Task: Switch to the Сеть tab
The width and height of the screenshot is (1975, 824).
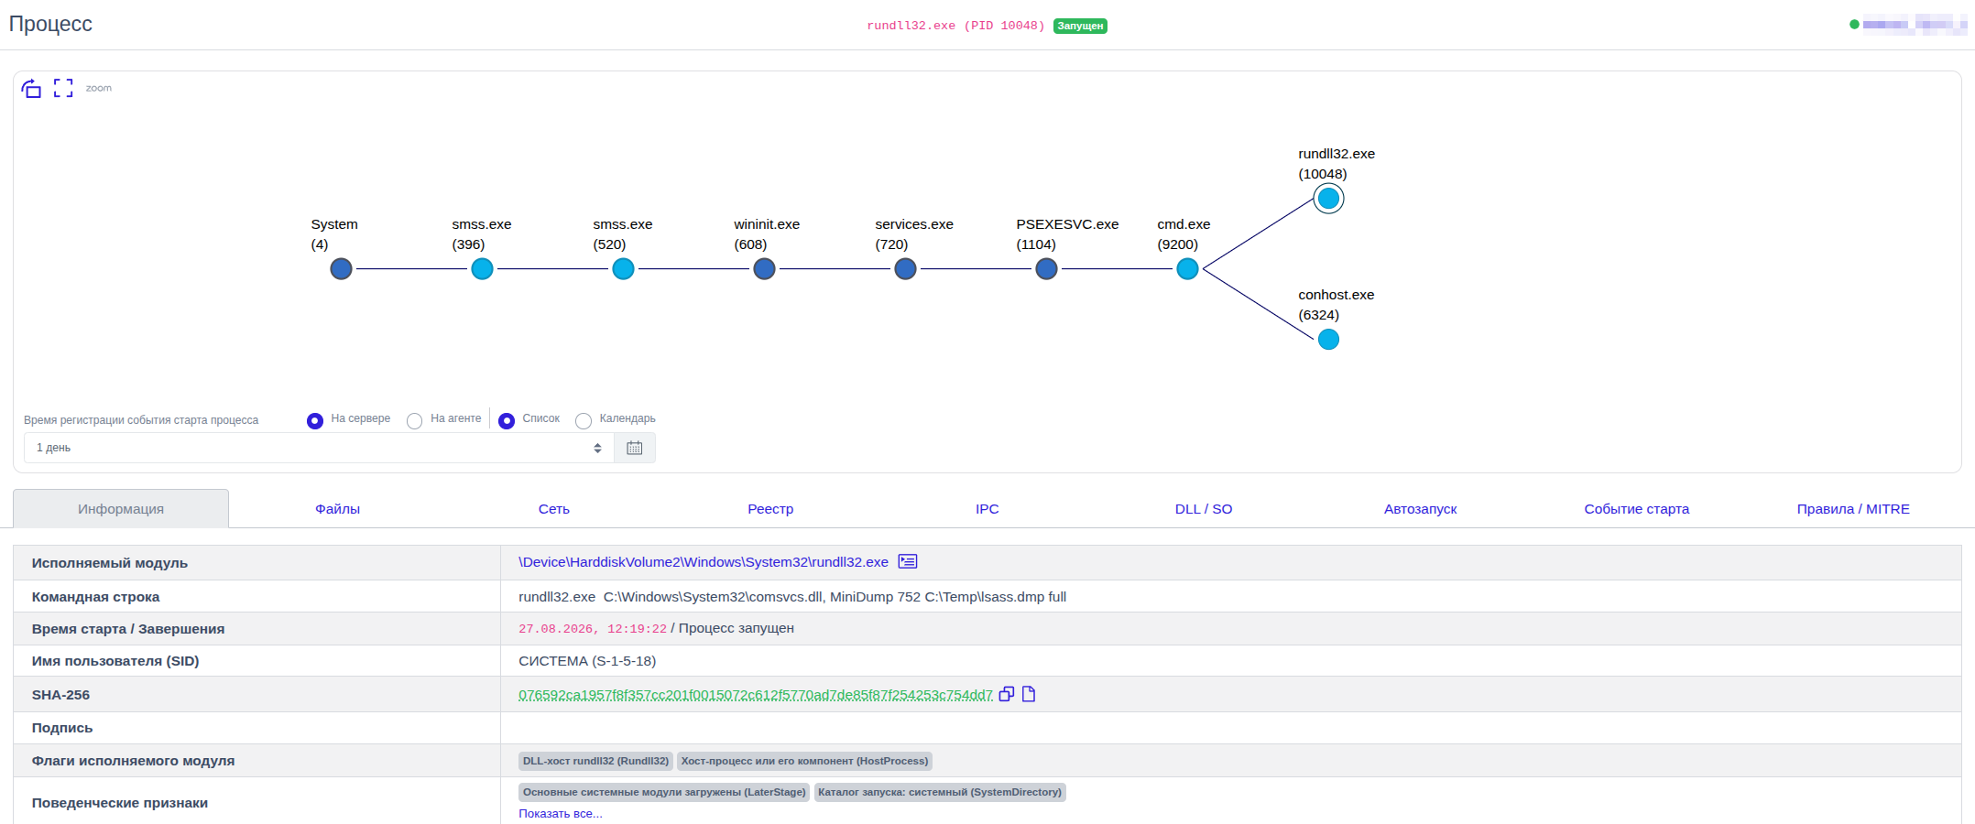Action: [x=554, y=509]
